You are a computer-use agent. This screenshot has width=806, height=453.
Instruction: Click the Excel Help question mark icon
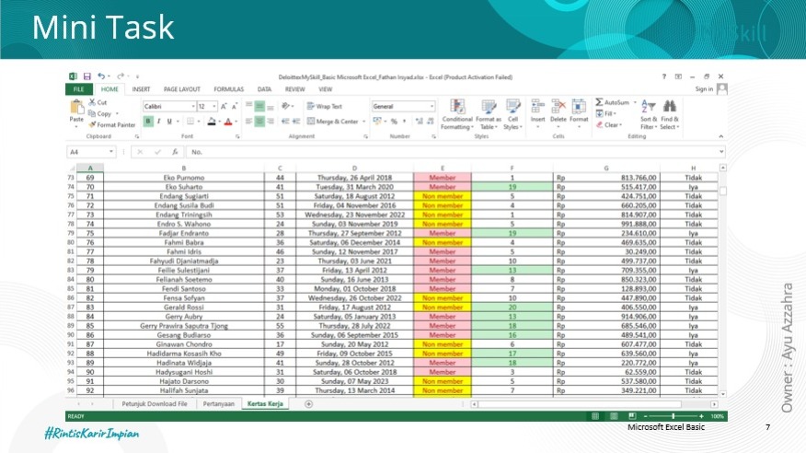(x=663, y=76)
